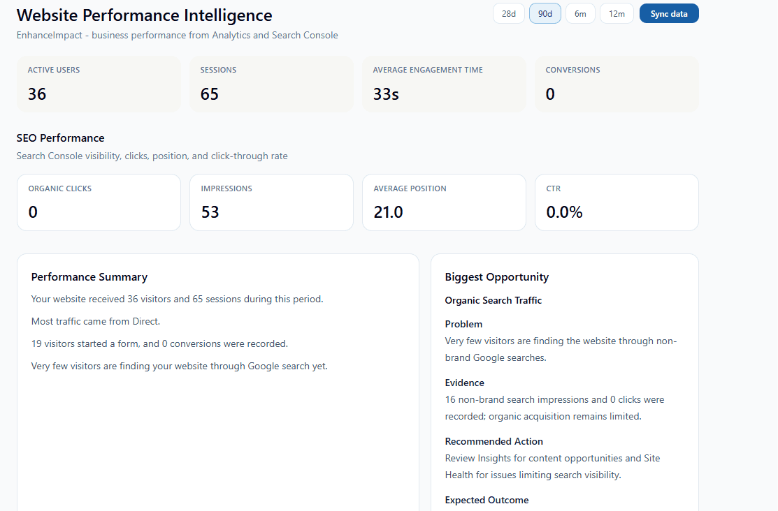Click the line about 19 visitors starting a form
The image size is (778, 511).
pyautogui.click(x=159, y=343)
